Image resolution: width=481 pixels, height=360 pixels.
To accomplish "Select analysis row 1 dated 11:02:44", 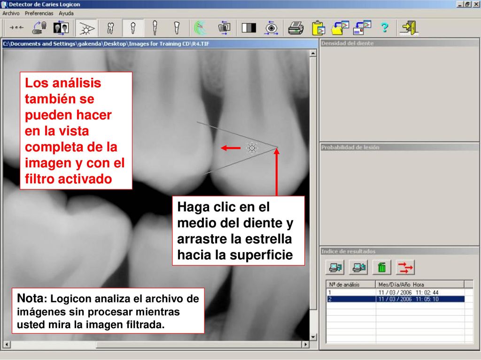I will 396,292.
